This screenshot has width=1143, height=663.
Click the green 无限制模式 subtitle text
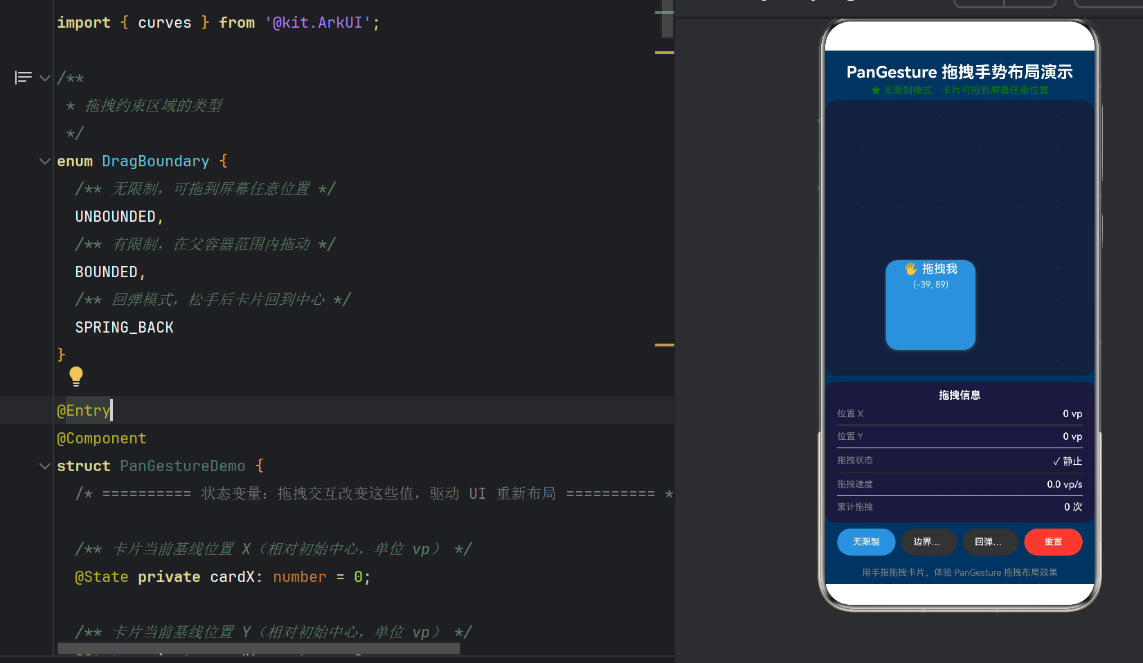(x=960, y=91)
